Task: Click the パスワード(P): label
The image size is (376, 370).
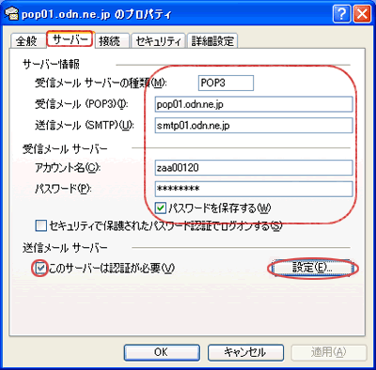Action: tap(63, 189)
